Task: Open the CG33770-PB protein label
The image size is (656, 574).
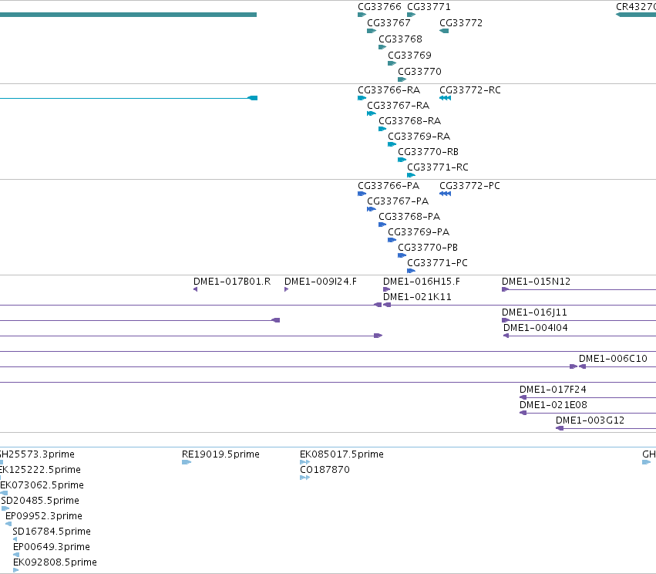Action: 428,248
